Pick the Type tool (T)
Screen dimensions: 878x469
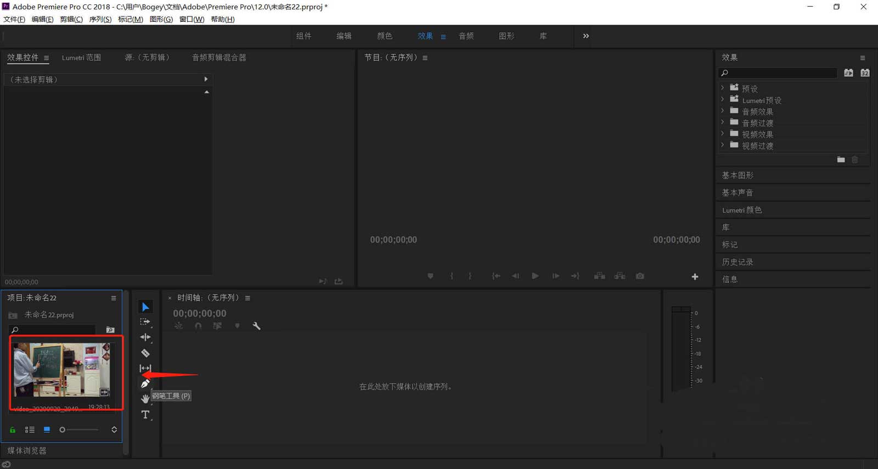pos(145,415)
